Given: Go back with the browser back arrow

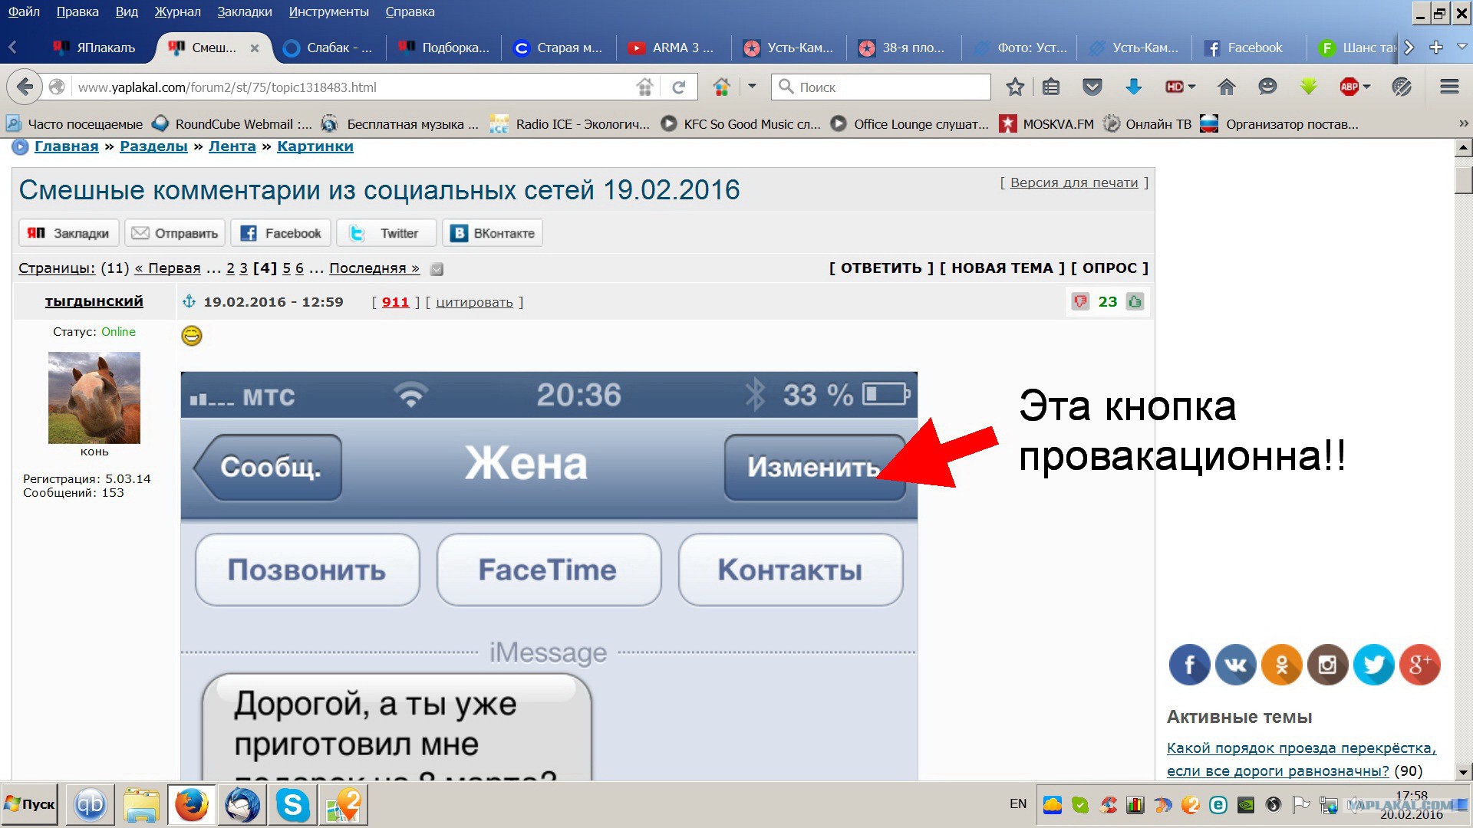Looking at the screenshot, I should [25, 87].
